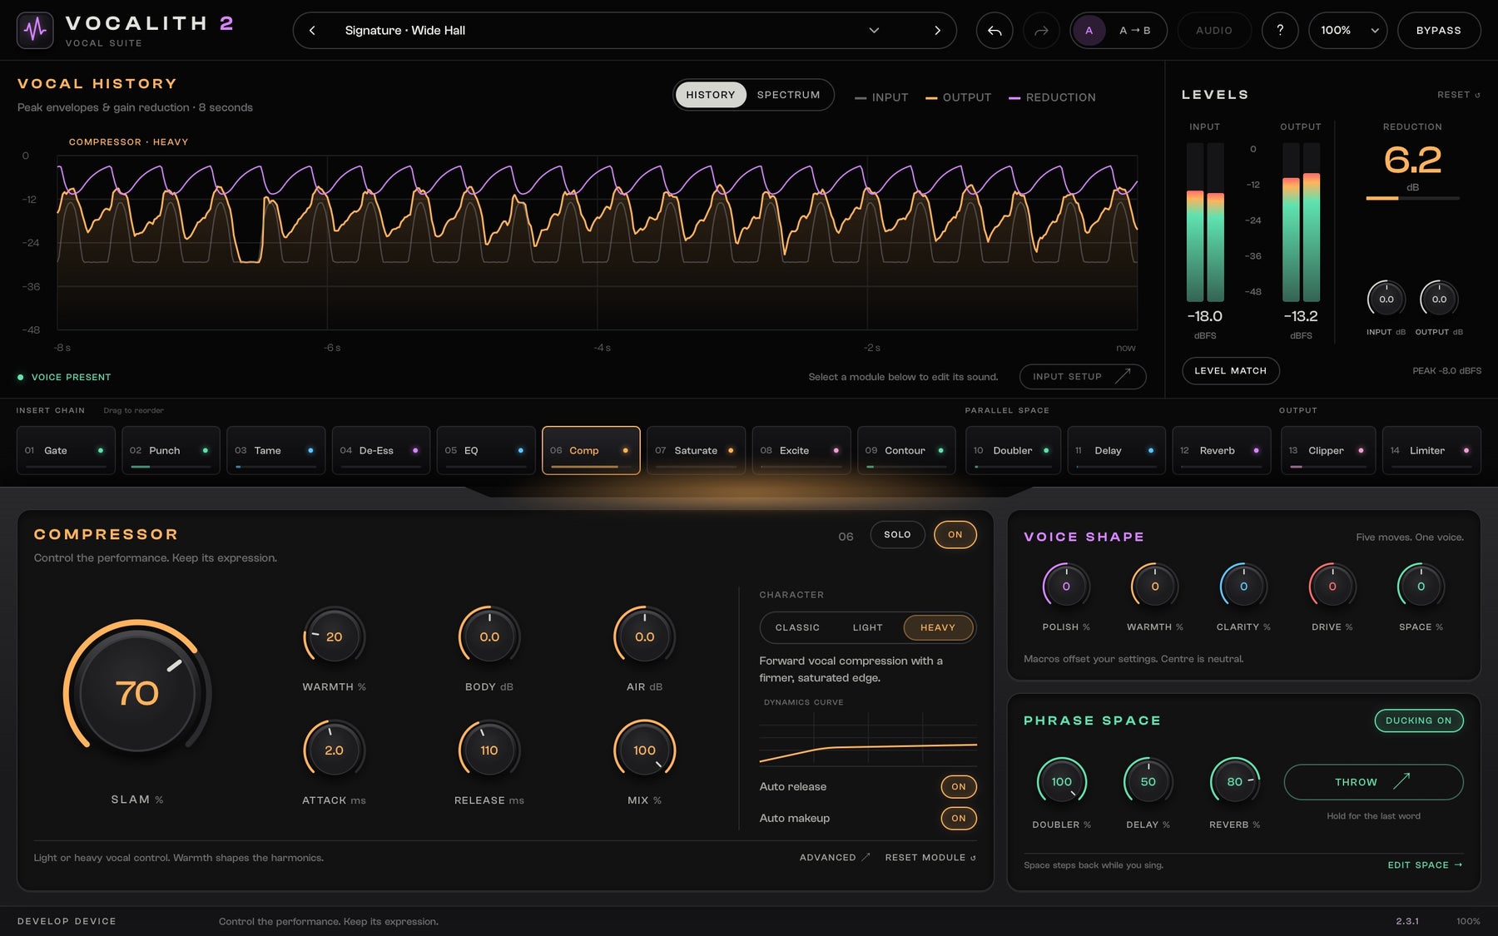Click the Throw button
1498x936 pixels.
click(1373, 782)
